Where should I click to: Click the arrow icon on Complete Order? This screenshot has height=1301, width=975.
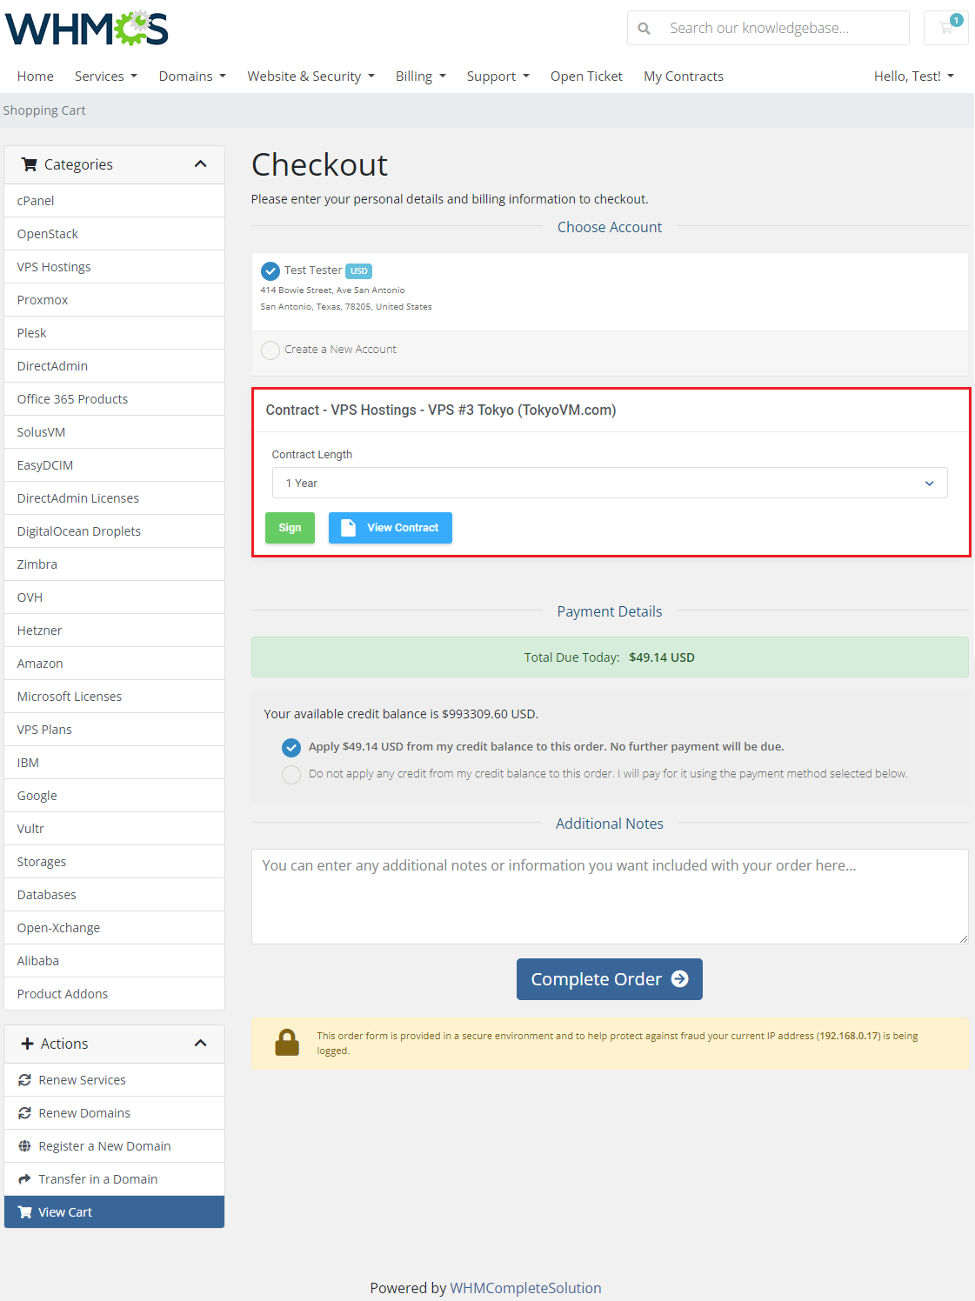[680, 979]
